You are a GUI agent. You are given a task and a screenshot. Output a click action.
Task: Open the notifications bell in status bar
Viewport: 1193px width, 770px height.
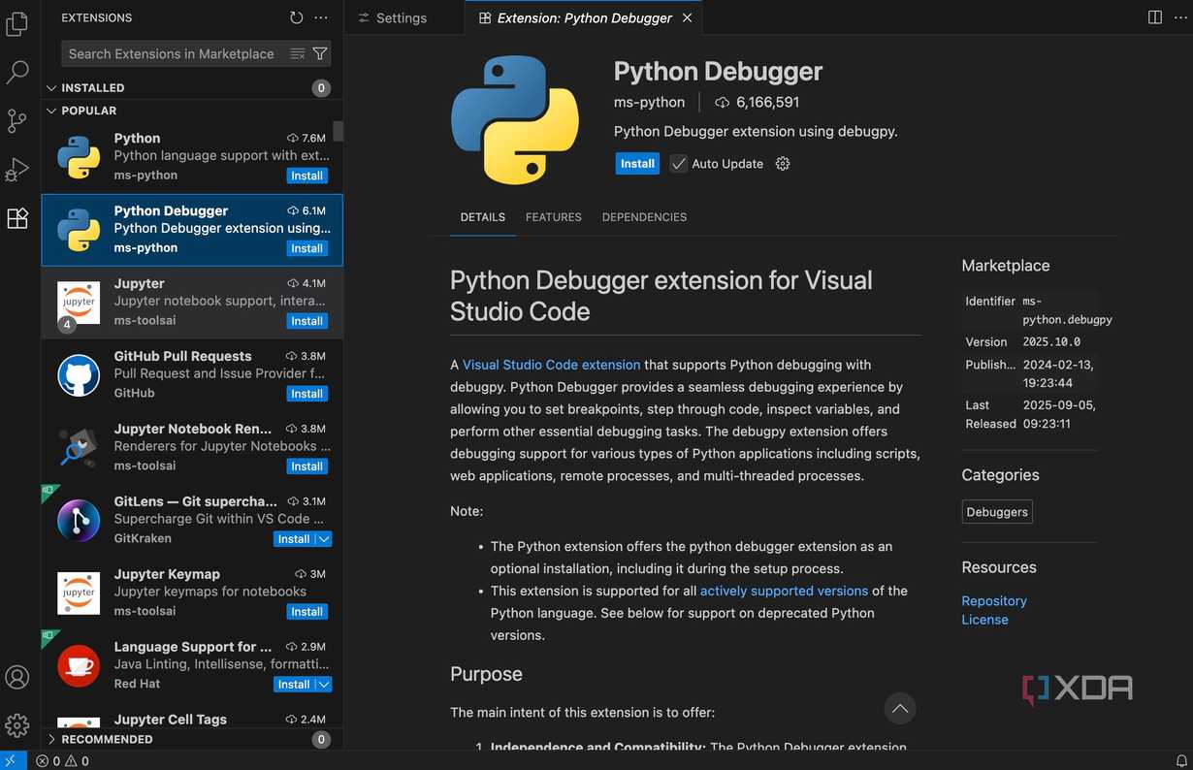(1181, 761)
